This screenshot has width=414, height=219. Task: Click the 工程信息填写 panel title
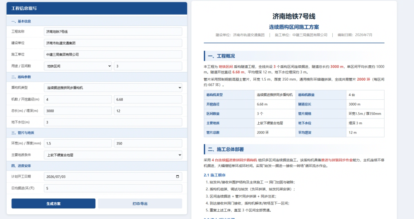[x=24, y=8]
